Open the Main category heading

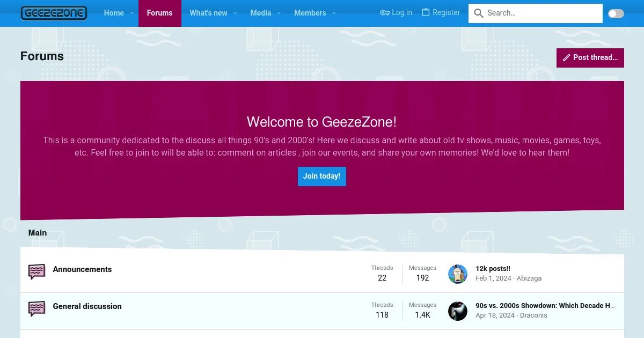click(x=38, y=233)
